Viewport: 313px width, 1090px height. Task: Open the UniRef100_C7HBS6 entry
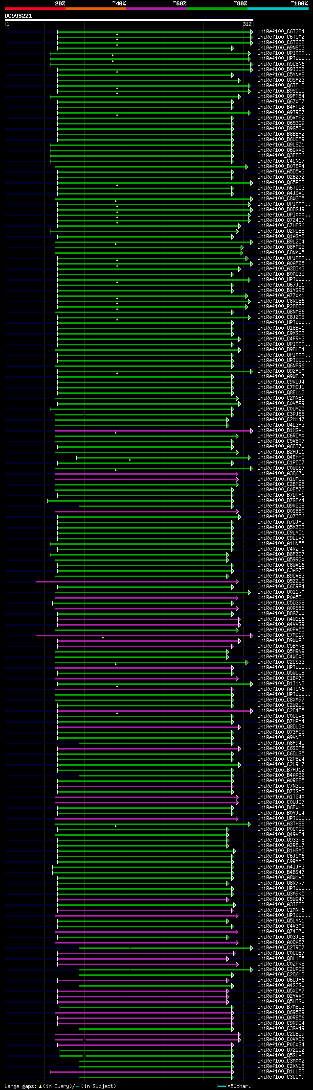281,226
